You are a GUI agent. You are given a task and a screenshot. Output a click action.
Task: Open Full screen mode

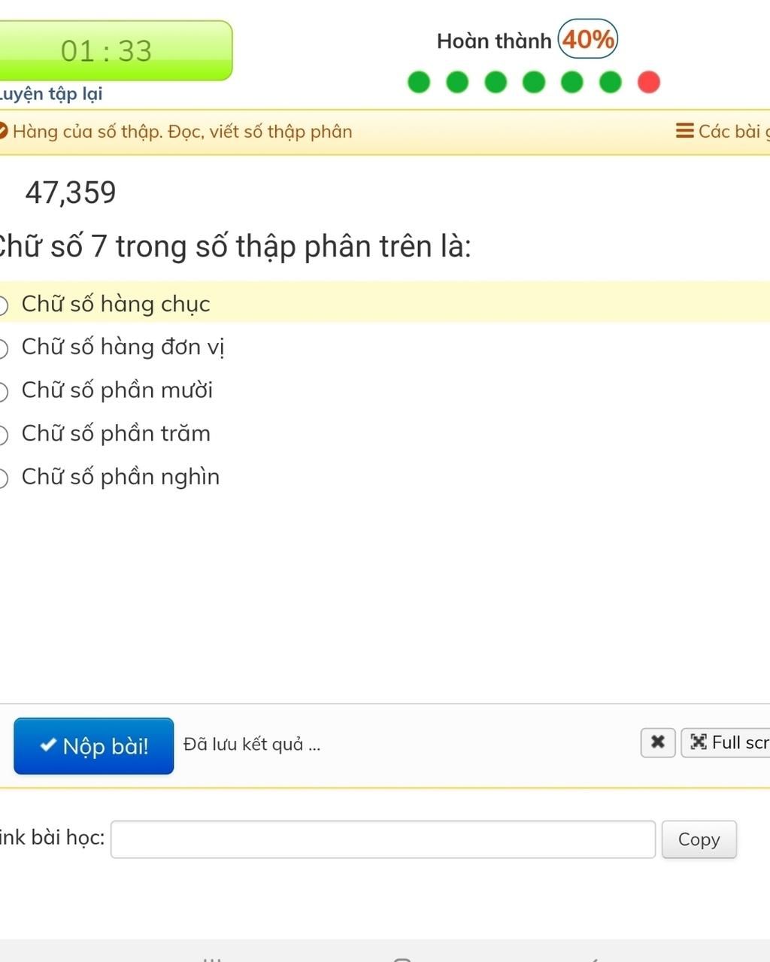point(726,742)
